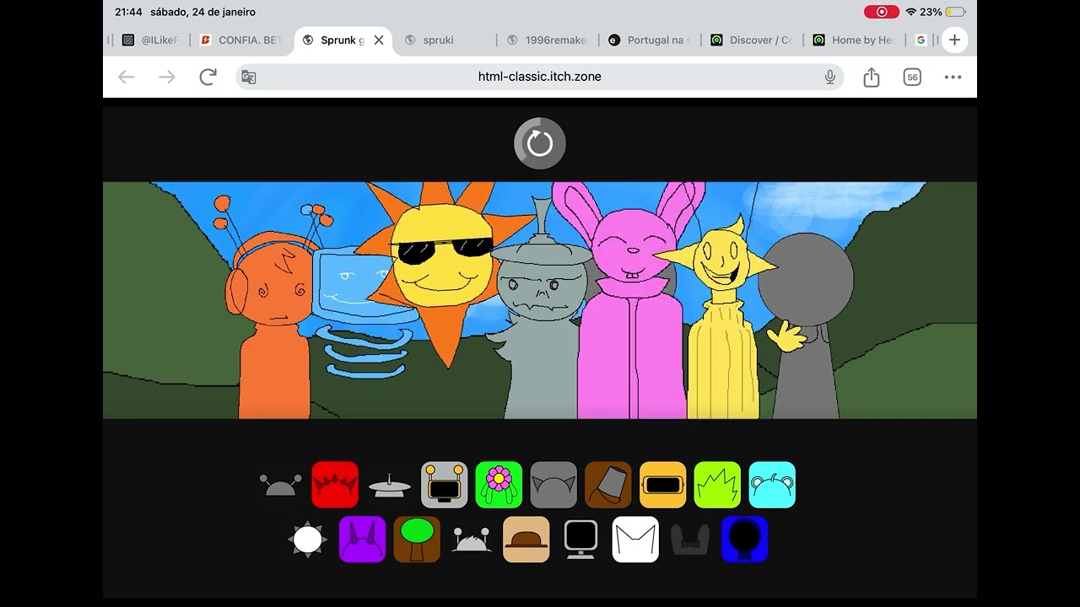Switch to the spruki tab

[x=439, y=40]
